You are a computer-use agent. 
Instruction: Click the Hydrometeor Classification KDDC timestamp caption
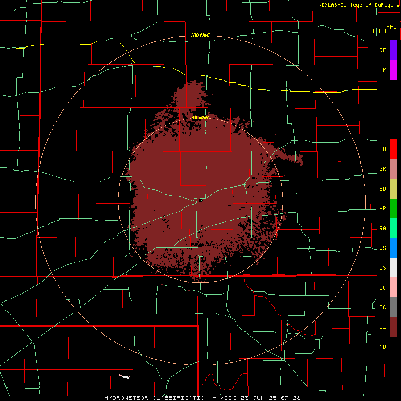[x=202, y=398]
